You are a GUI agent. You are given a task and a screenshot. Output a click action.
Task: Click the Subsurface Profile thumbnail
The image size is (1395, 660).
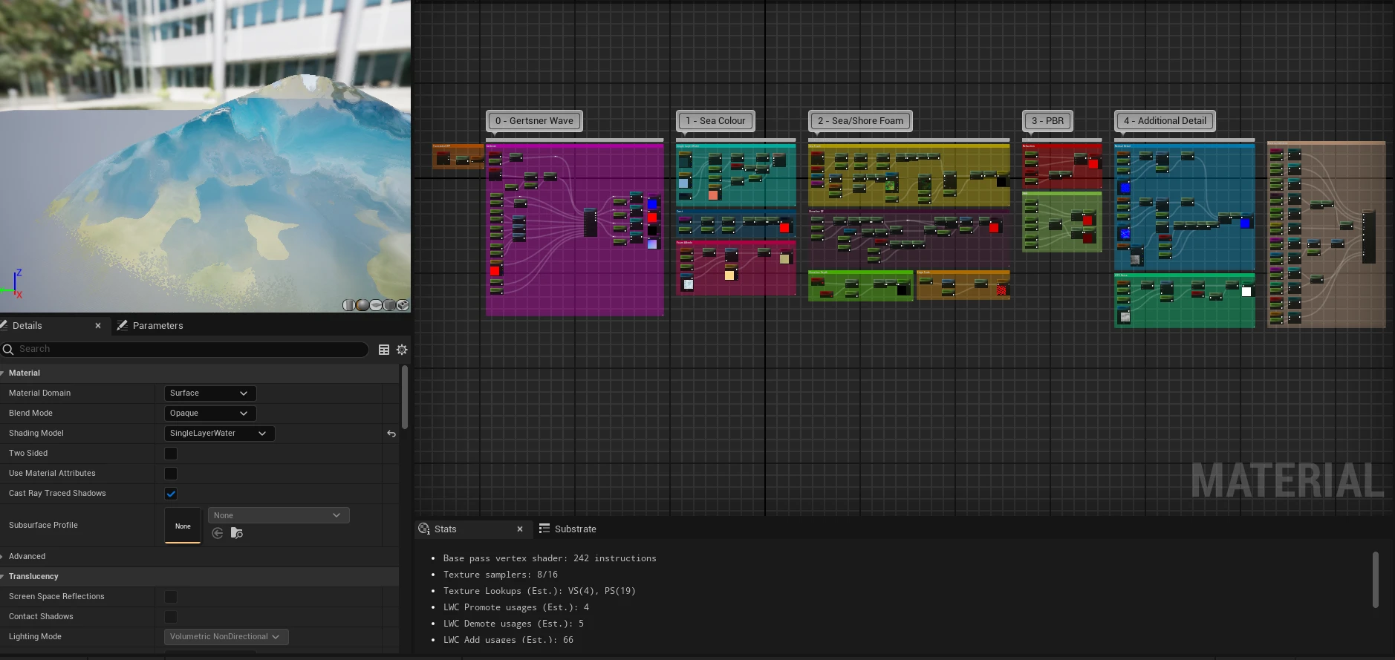coord(183,526)
